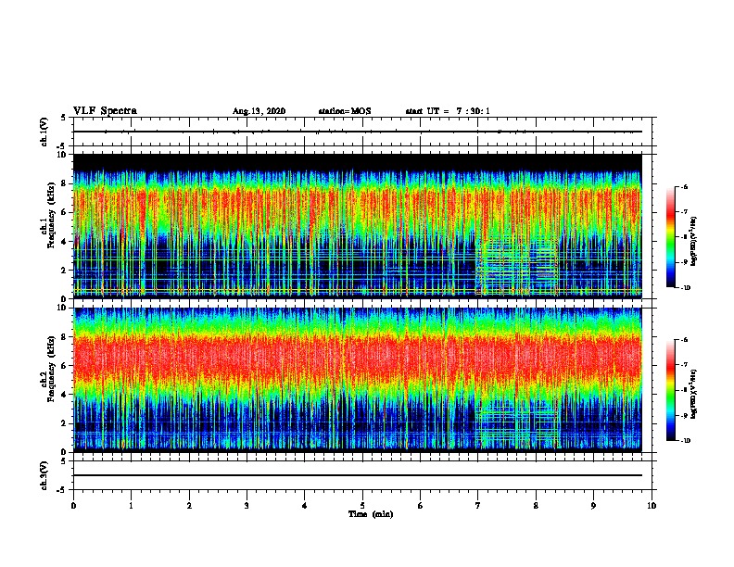Click the ch.3 voltage waveform trace
The width and height of the screenshot is (734, 567).
pos(357,475)
